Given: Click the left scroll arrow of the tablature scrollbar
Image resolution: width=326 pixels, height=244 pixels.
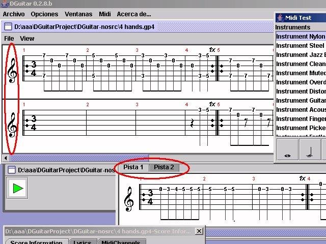Looking at the screenshot, I should tap(6, 158).
